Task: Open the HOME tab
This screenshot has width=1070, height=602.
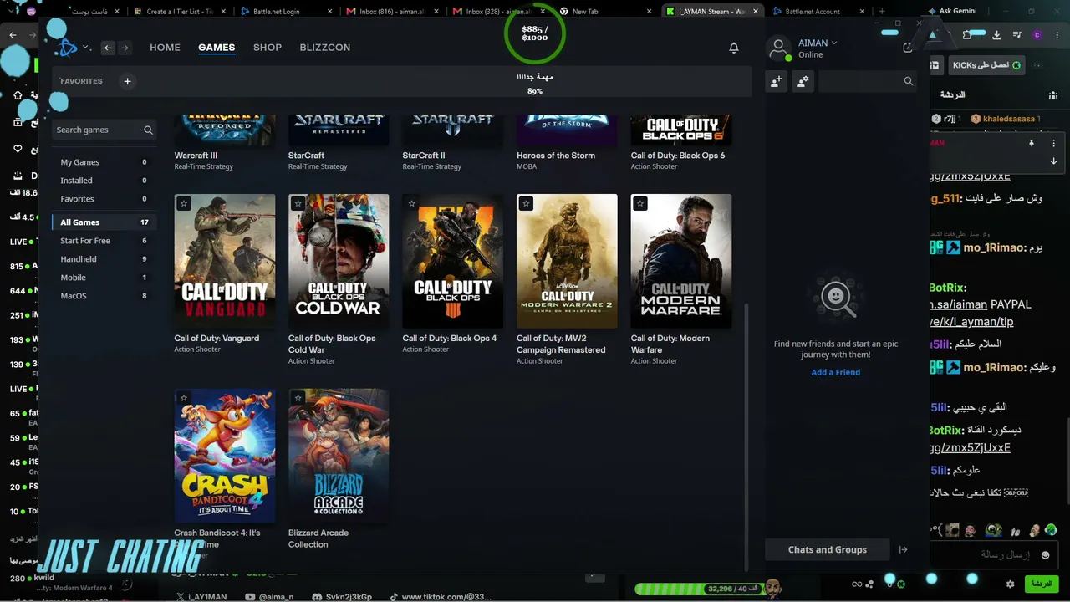Action: coord(165,48)
